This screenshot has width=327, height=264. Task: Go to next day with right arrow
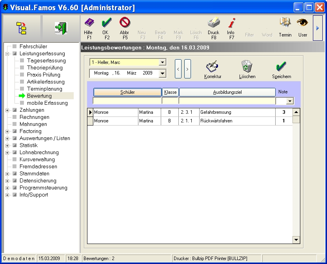click(x=187, y=69)
